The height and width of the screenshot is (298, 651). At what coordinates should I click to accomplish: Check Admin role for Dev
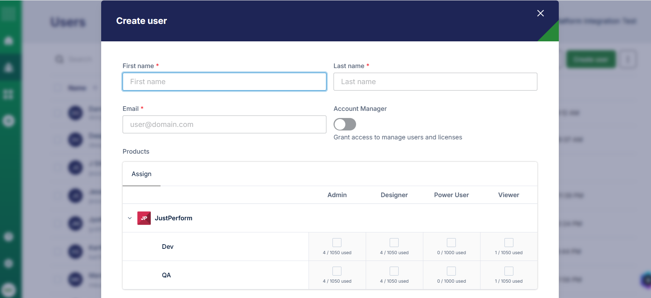pos(337,243)
